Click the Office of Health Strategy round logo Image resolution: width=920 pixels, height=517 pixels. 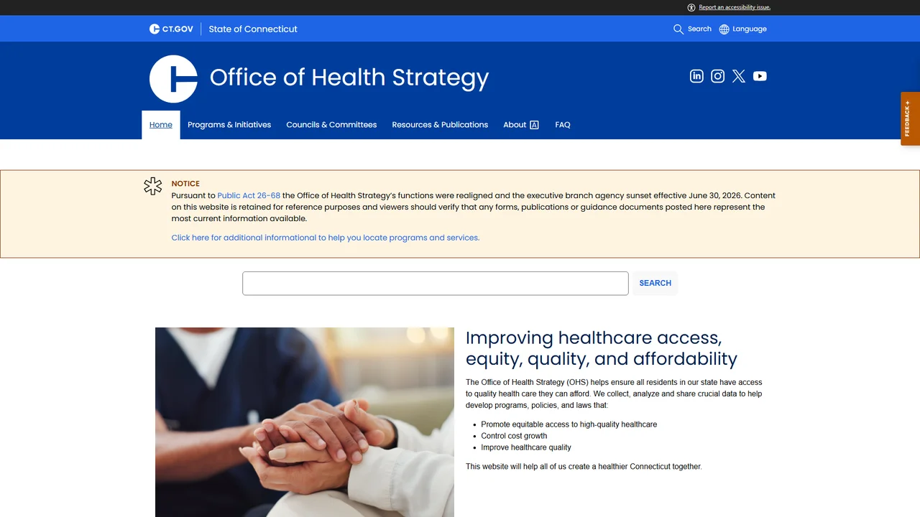173,79
